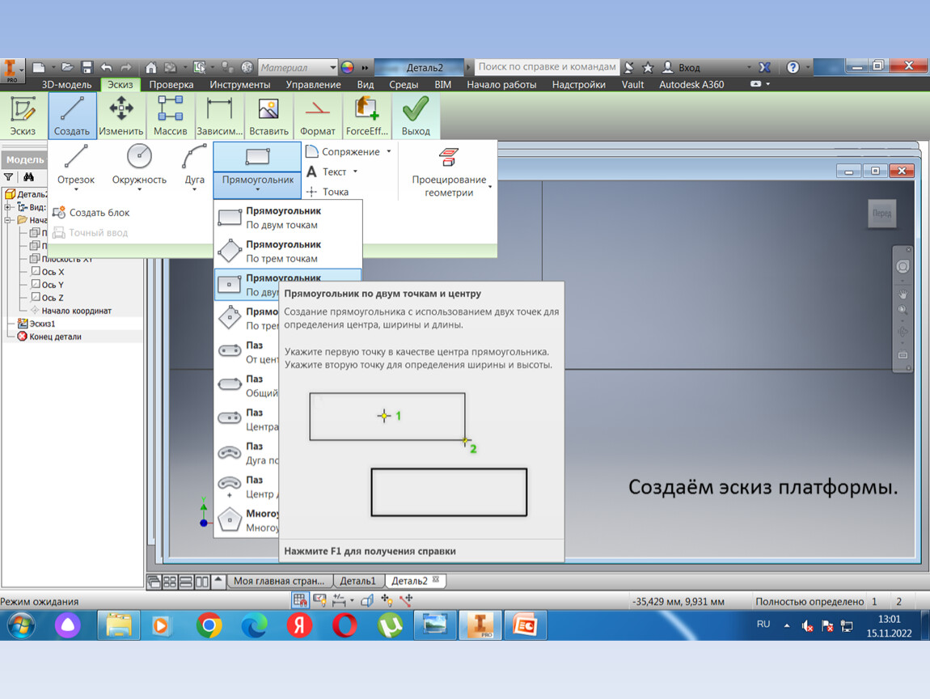
Task: Save the document with the floppy icon
Action: [x=87, y=68]
